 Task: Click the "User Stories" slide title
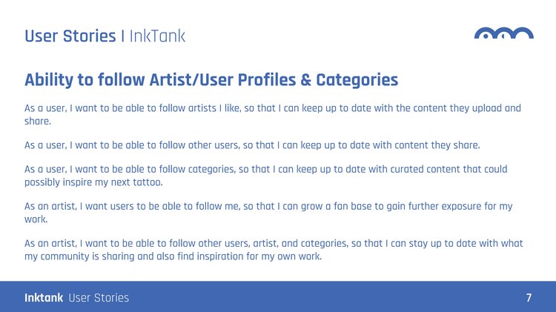(x=70, y=36)
